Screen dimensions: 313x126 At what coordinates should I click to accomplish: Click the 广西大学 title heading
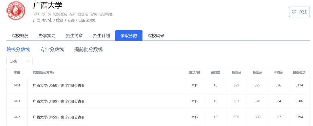click(x=48, y=6)
